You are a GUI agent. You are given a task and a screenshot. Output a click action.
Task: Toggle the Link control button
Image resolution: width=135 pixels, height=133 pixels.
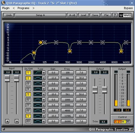tap(122, 122)
